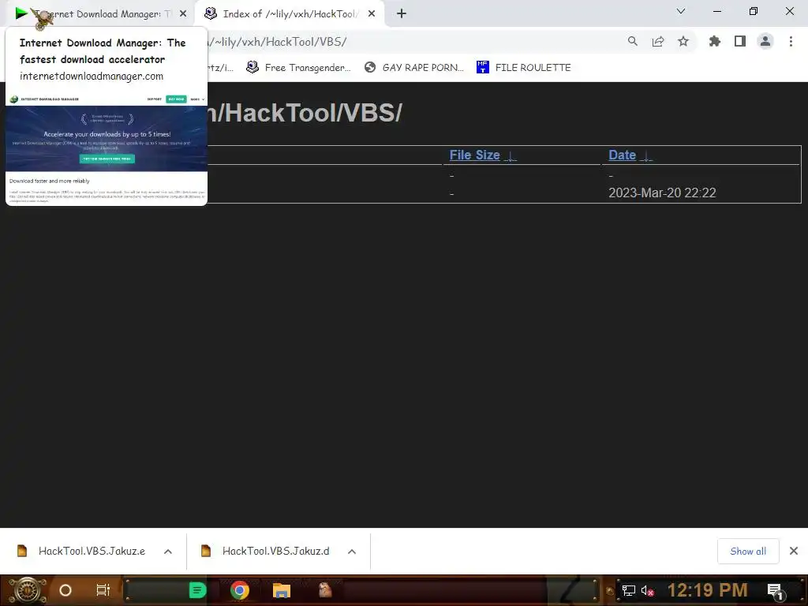Open the tab search chevron
Screen dimensions: 808x606
(681, 11)
